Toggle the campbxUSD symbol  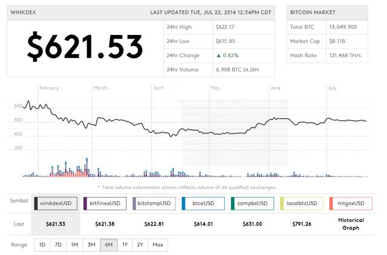tap(252, 204)
